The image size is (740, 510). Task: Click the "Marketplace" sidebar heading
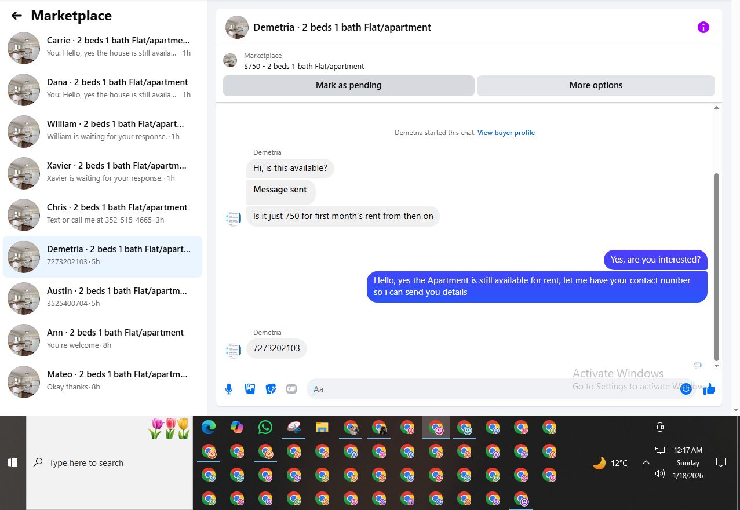[x=71, y=16]
